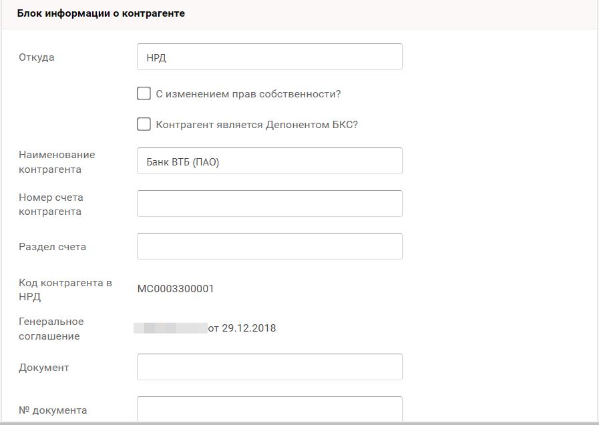Click the 'Откуда' field containing НРД
599x425 pixels.
(269, 57)
